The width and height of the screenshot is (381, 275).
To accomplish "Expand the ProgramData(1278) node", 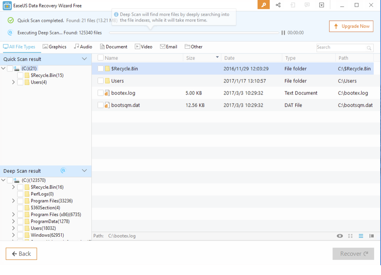I will click(x=13, y=221).
